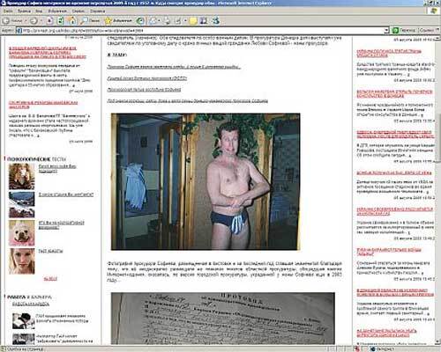Expand the Mail button dropdown arrow

[159, 21]
